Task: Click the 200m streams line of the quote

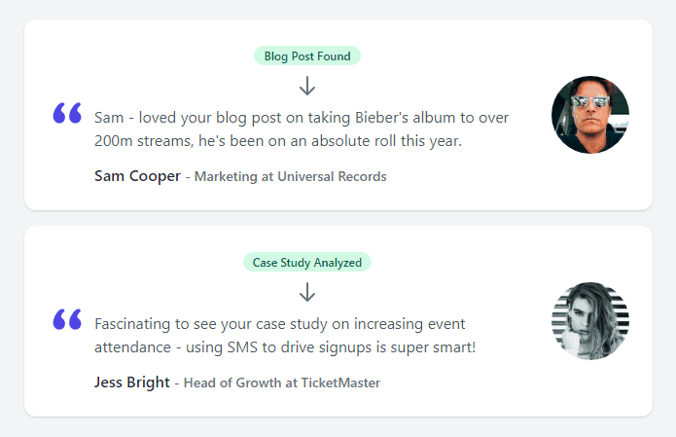Action: point(278,141)
